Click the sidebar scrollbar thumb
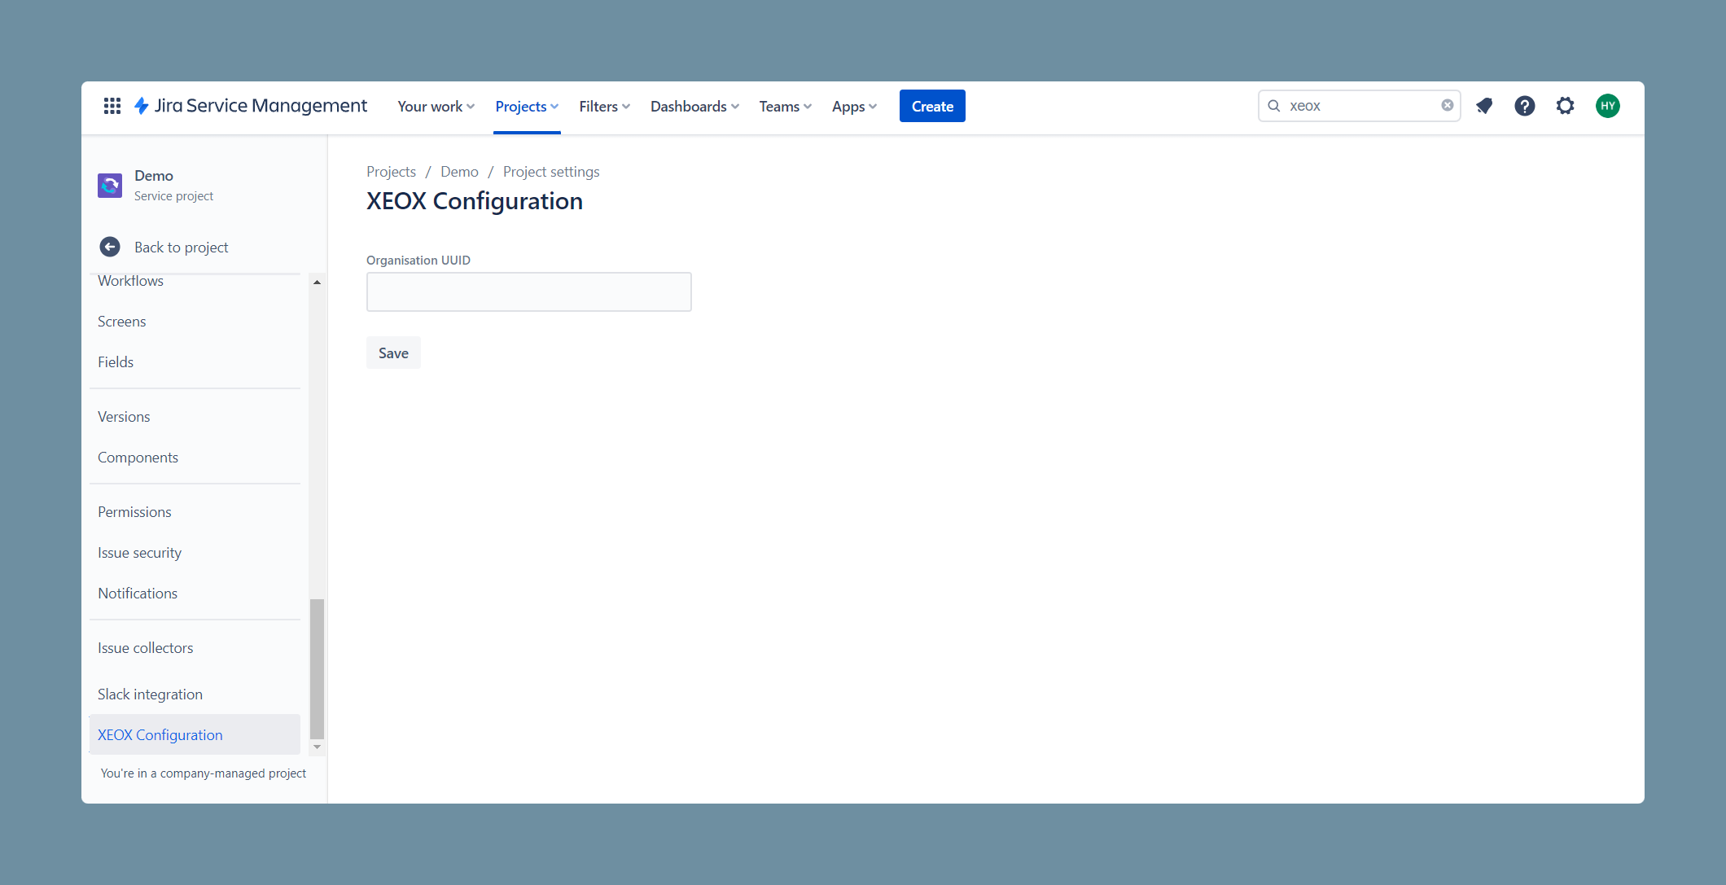Viewport: 1726px width, 885px height. tap(317, 668)
